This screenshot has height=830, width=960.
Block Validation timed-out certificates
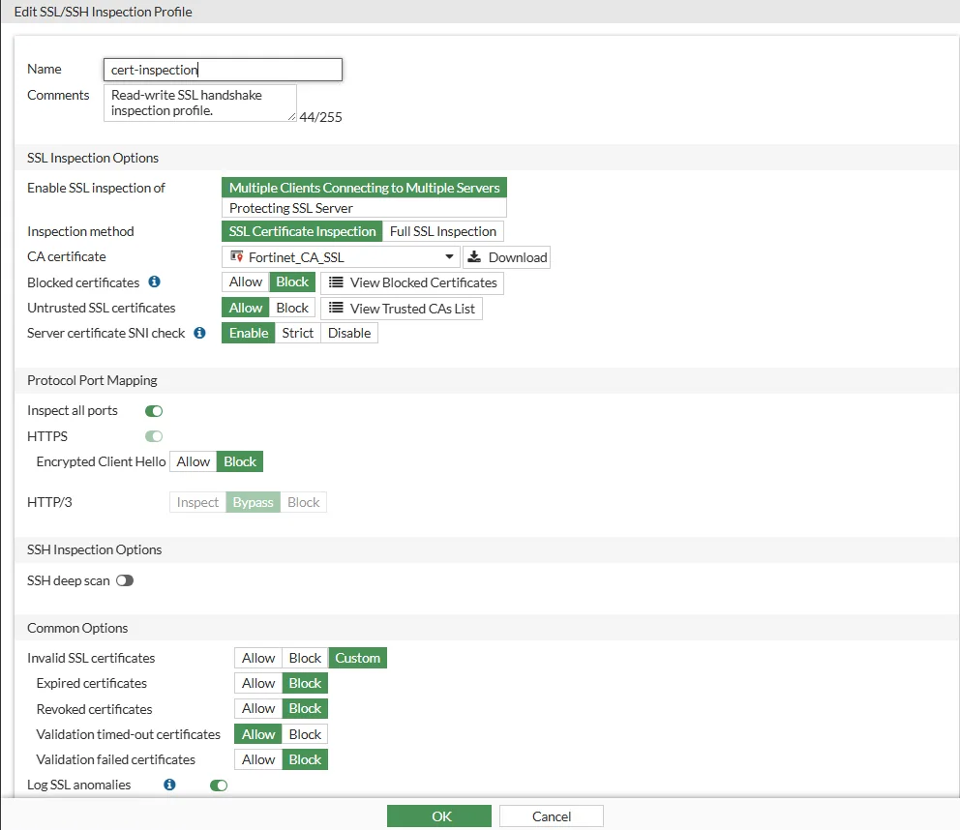(305, 734)
